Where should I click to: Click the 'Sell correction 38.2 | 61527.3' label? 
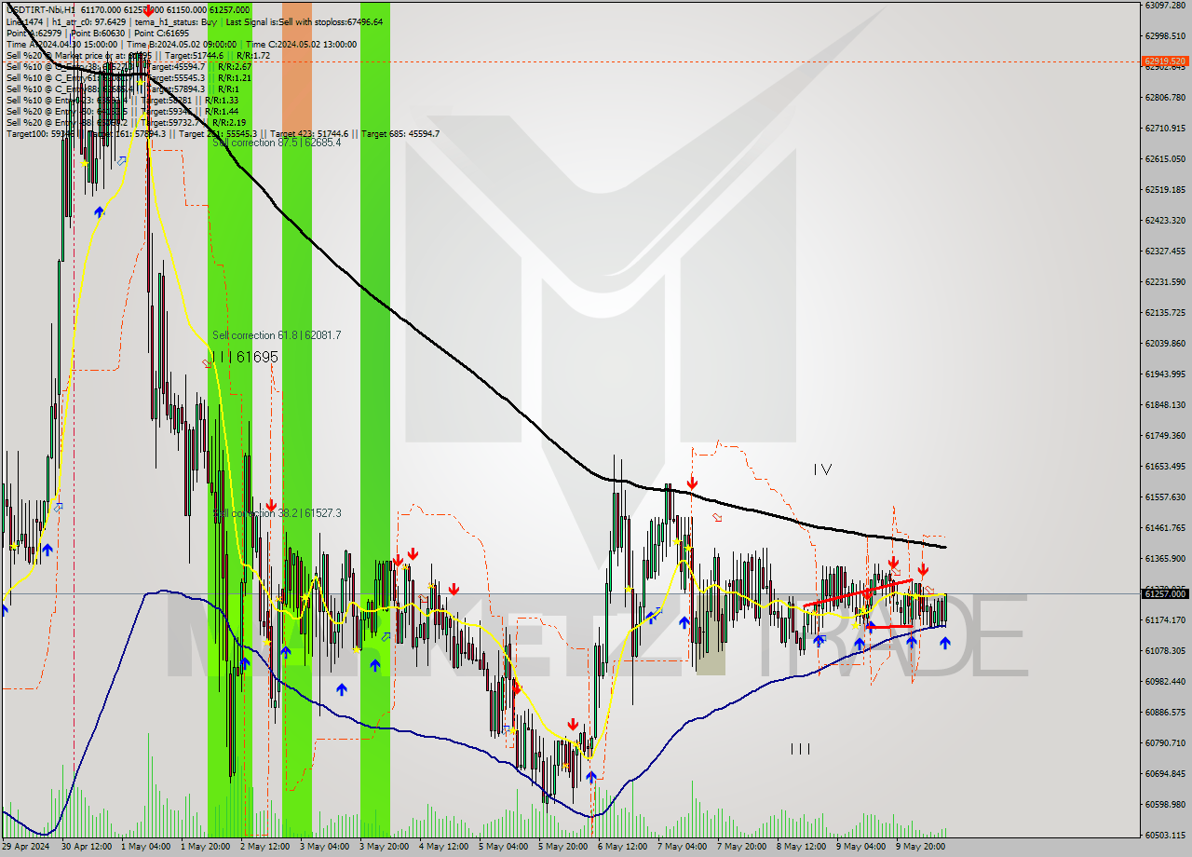click(x=277, y=513)
